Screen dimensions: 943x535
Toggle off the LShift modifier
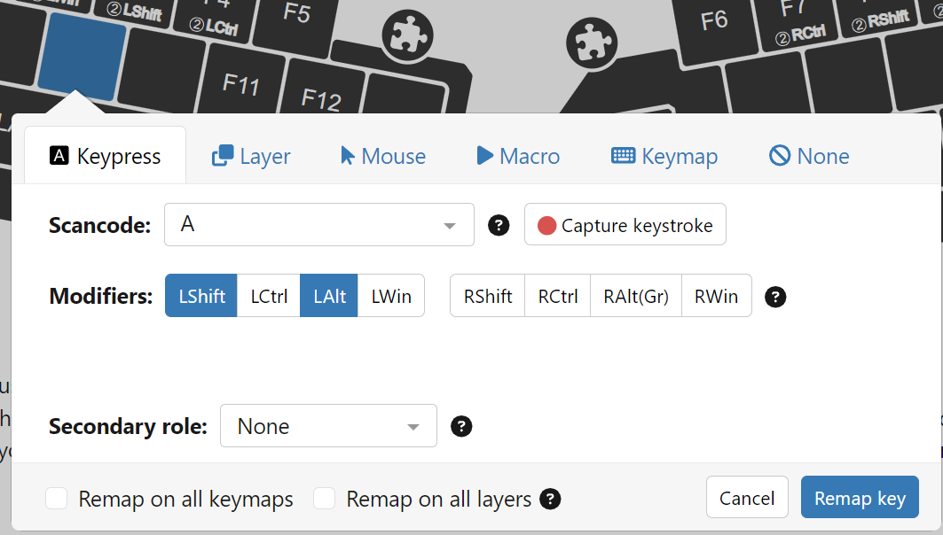point(201,296)
